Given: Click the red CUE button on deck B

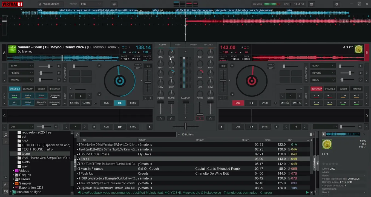Looking at the screenshot, I should point(238,103).
